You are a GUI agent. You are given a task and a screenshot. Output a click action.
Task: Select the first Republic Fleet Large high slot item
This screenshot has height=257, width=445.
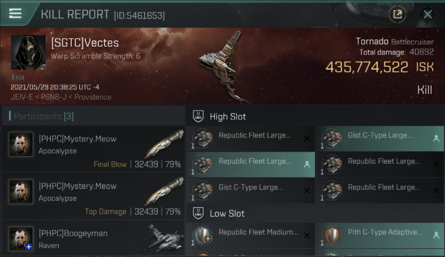[x=251, y=139]
